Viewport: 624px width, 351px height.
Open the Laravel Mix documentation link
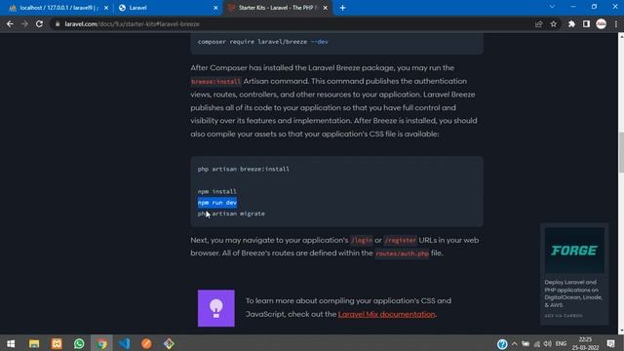[386, 314]
